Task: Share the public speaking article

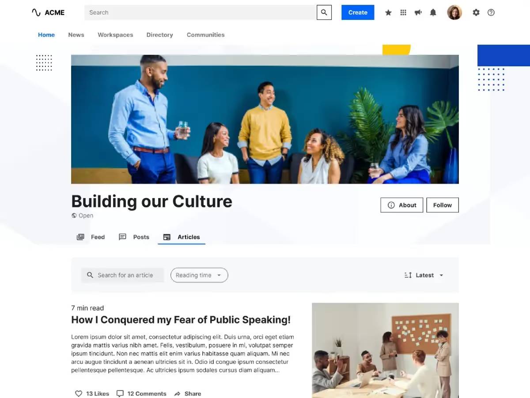Action: click(188, 394)
